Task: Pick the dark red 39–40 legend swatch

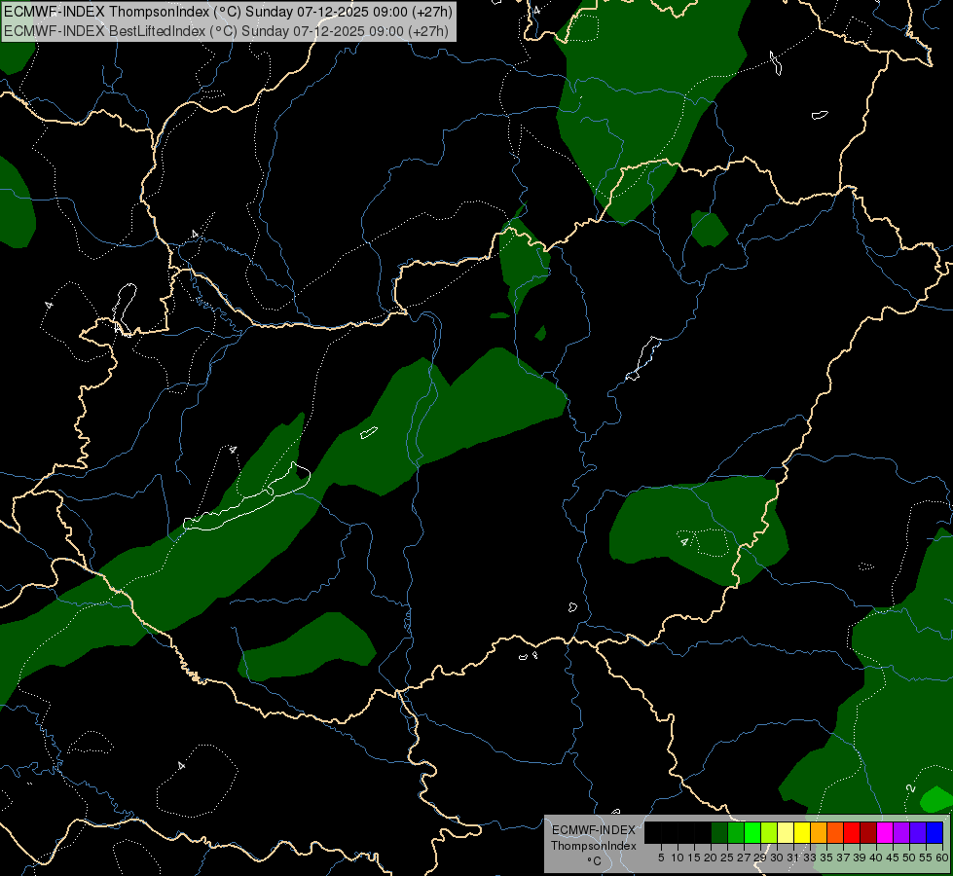Action: [868, 832]
